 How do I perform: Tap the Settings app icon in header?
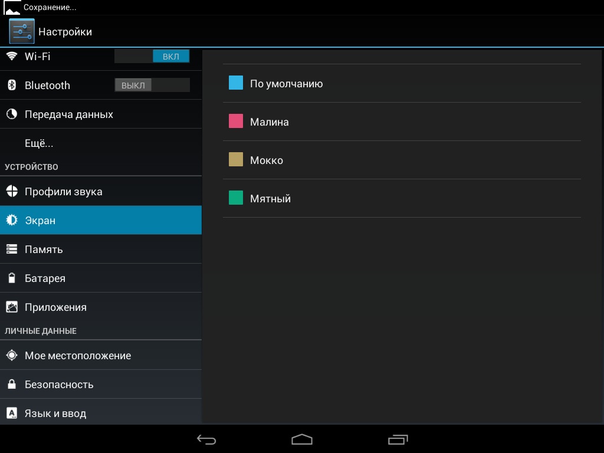(x=22, y=31)
